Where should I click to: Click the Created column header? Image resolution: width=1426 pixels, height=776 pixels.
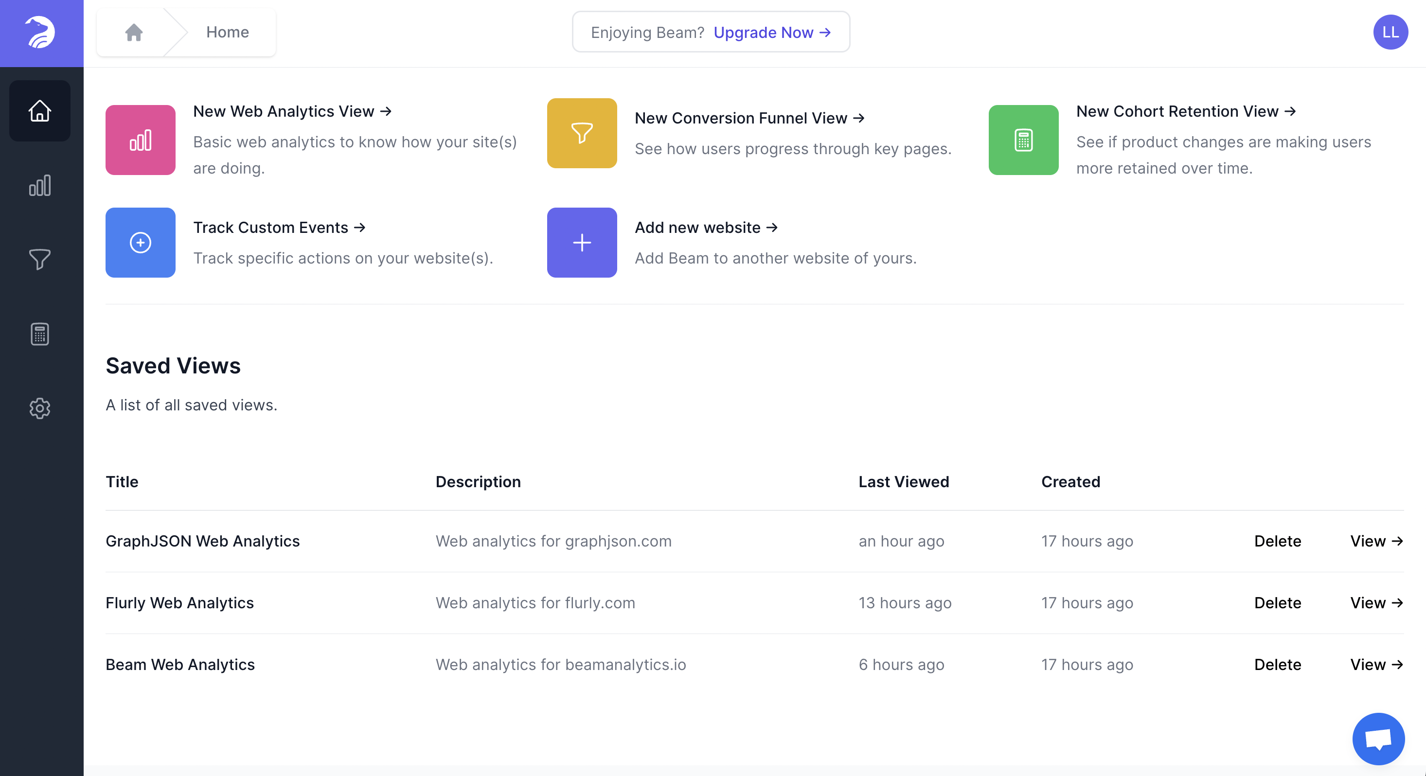pos(1070,481)
